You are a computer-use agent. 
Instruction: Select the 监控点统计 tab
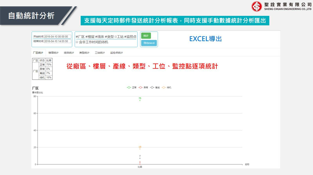(x=116, y=53)
